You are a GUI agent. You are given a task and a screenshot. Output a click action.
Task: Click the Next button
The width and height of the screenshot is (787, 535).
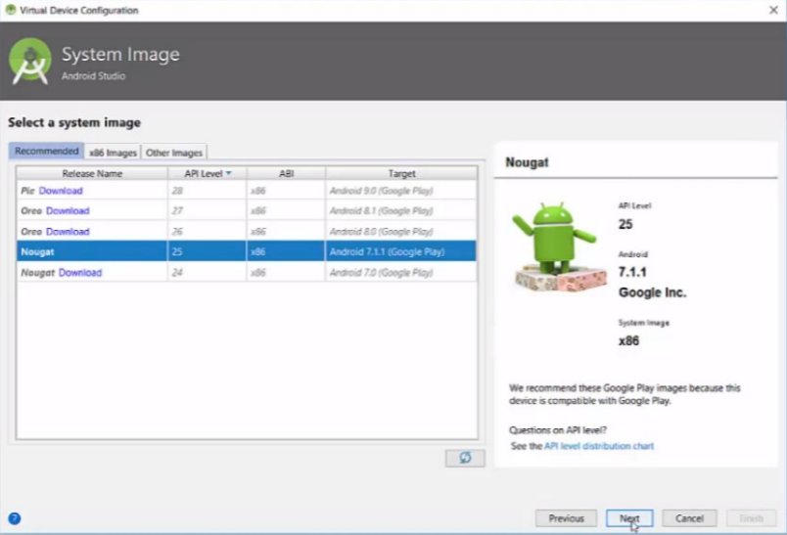(629, 518)
